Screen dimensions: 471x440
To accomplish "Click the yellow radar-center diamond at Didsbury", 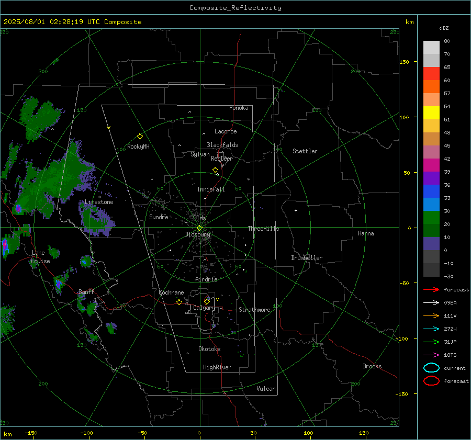I will click(199, 228).
